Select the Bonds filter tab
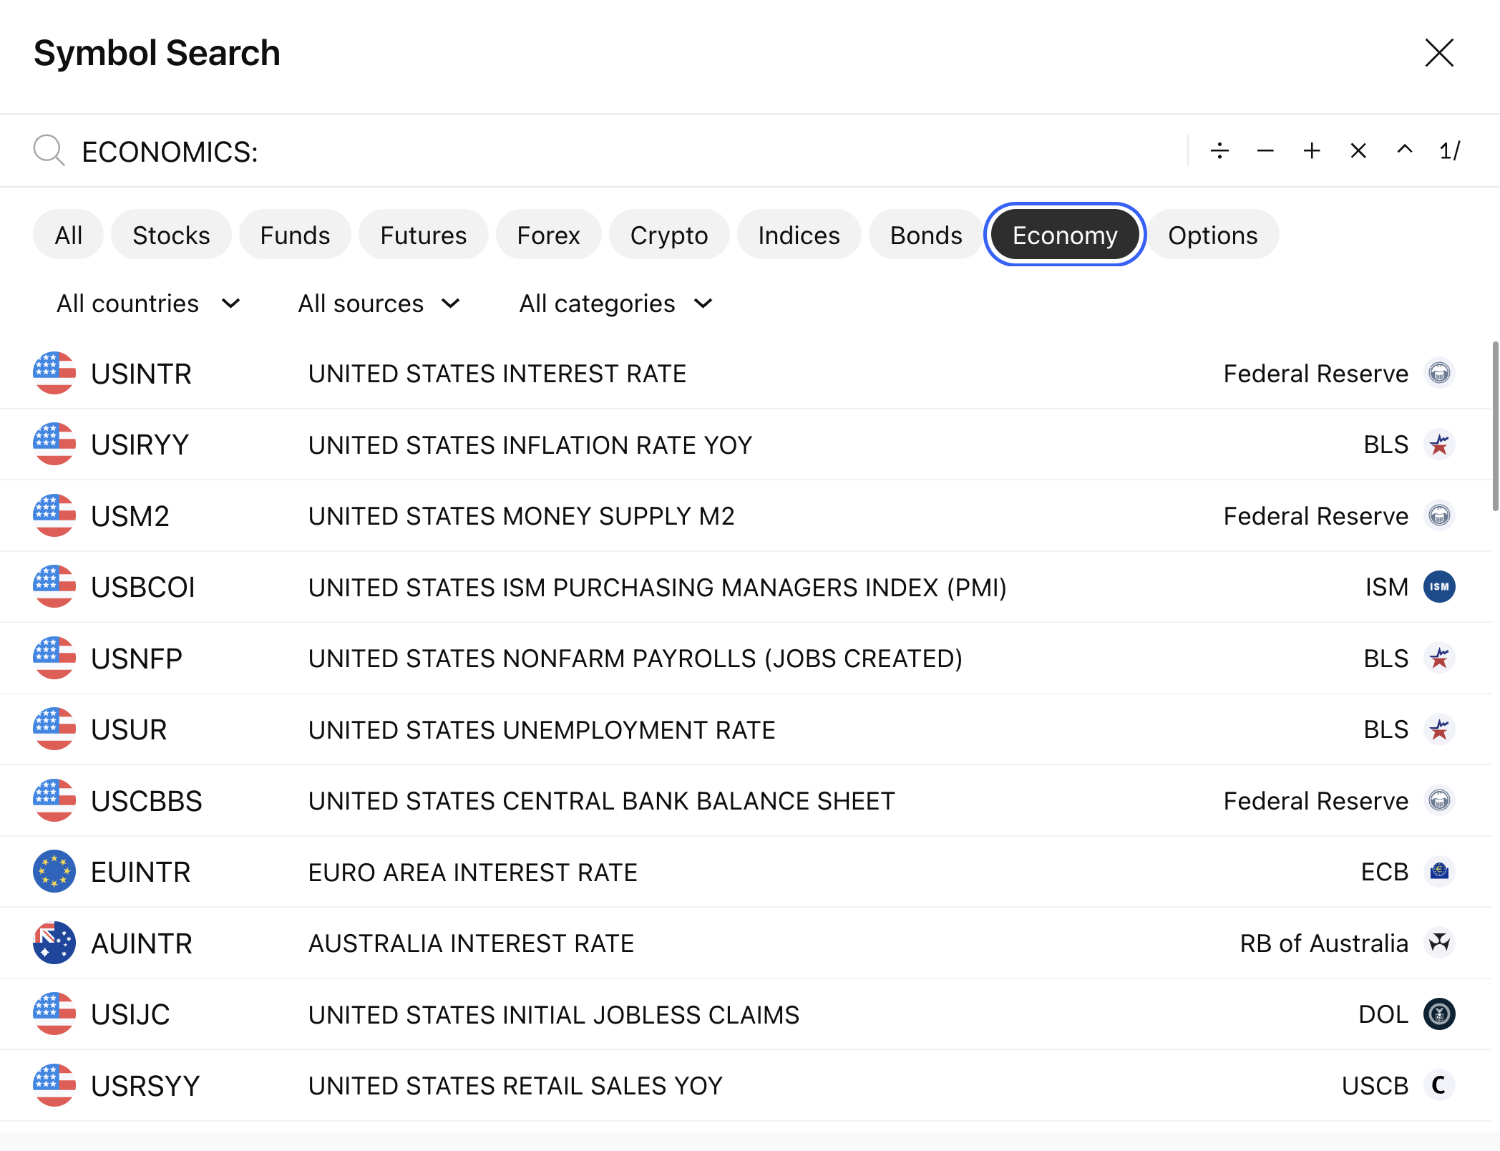 (925, 235)
